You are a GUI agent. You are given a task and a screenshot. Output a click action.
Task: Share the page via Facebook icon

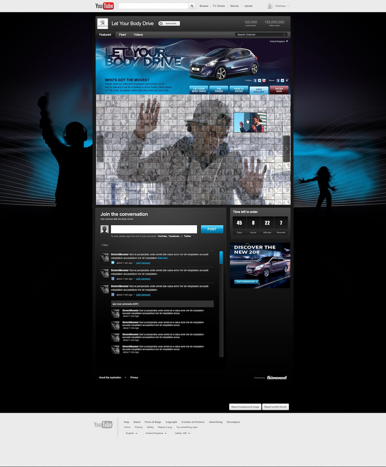(x=278, y=81)
